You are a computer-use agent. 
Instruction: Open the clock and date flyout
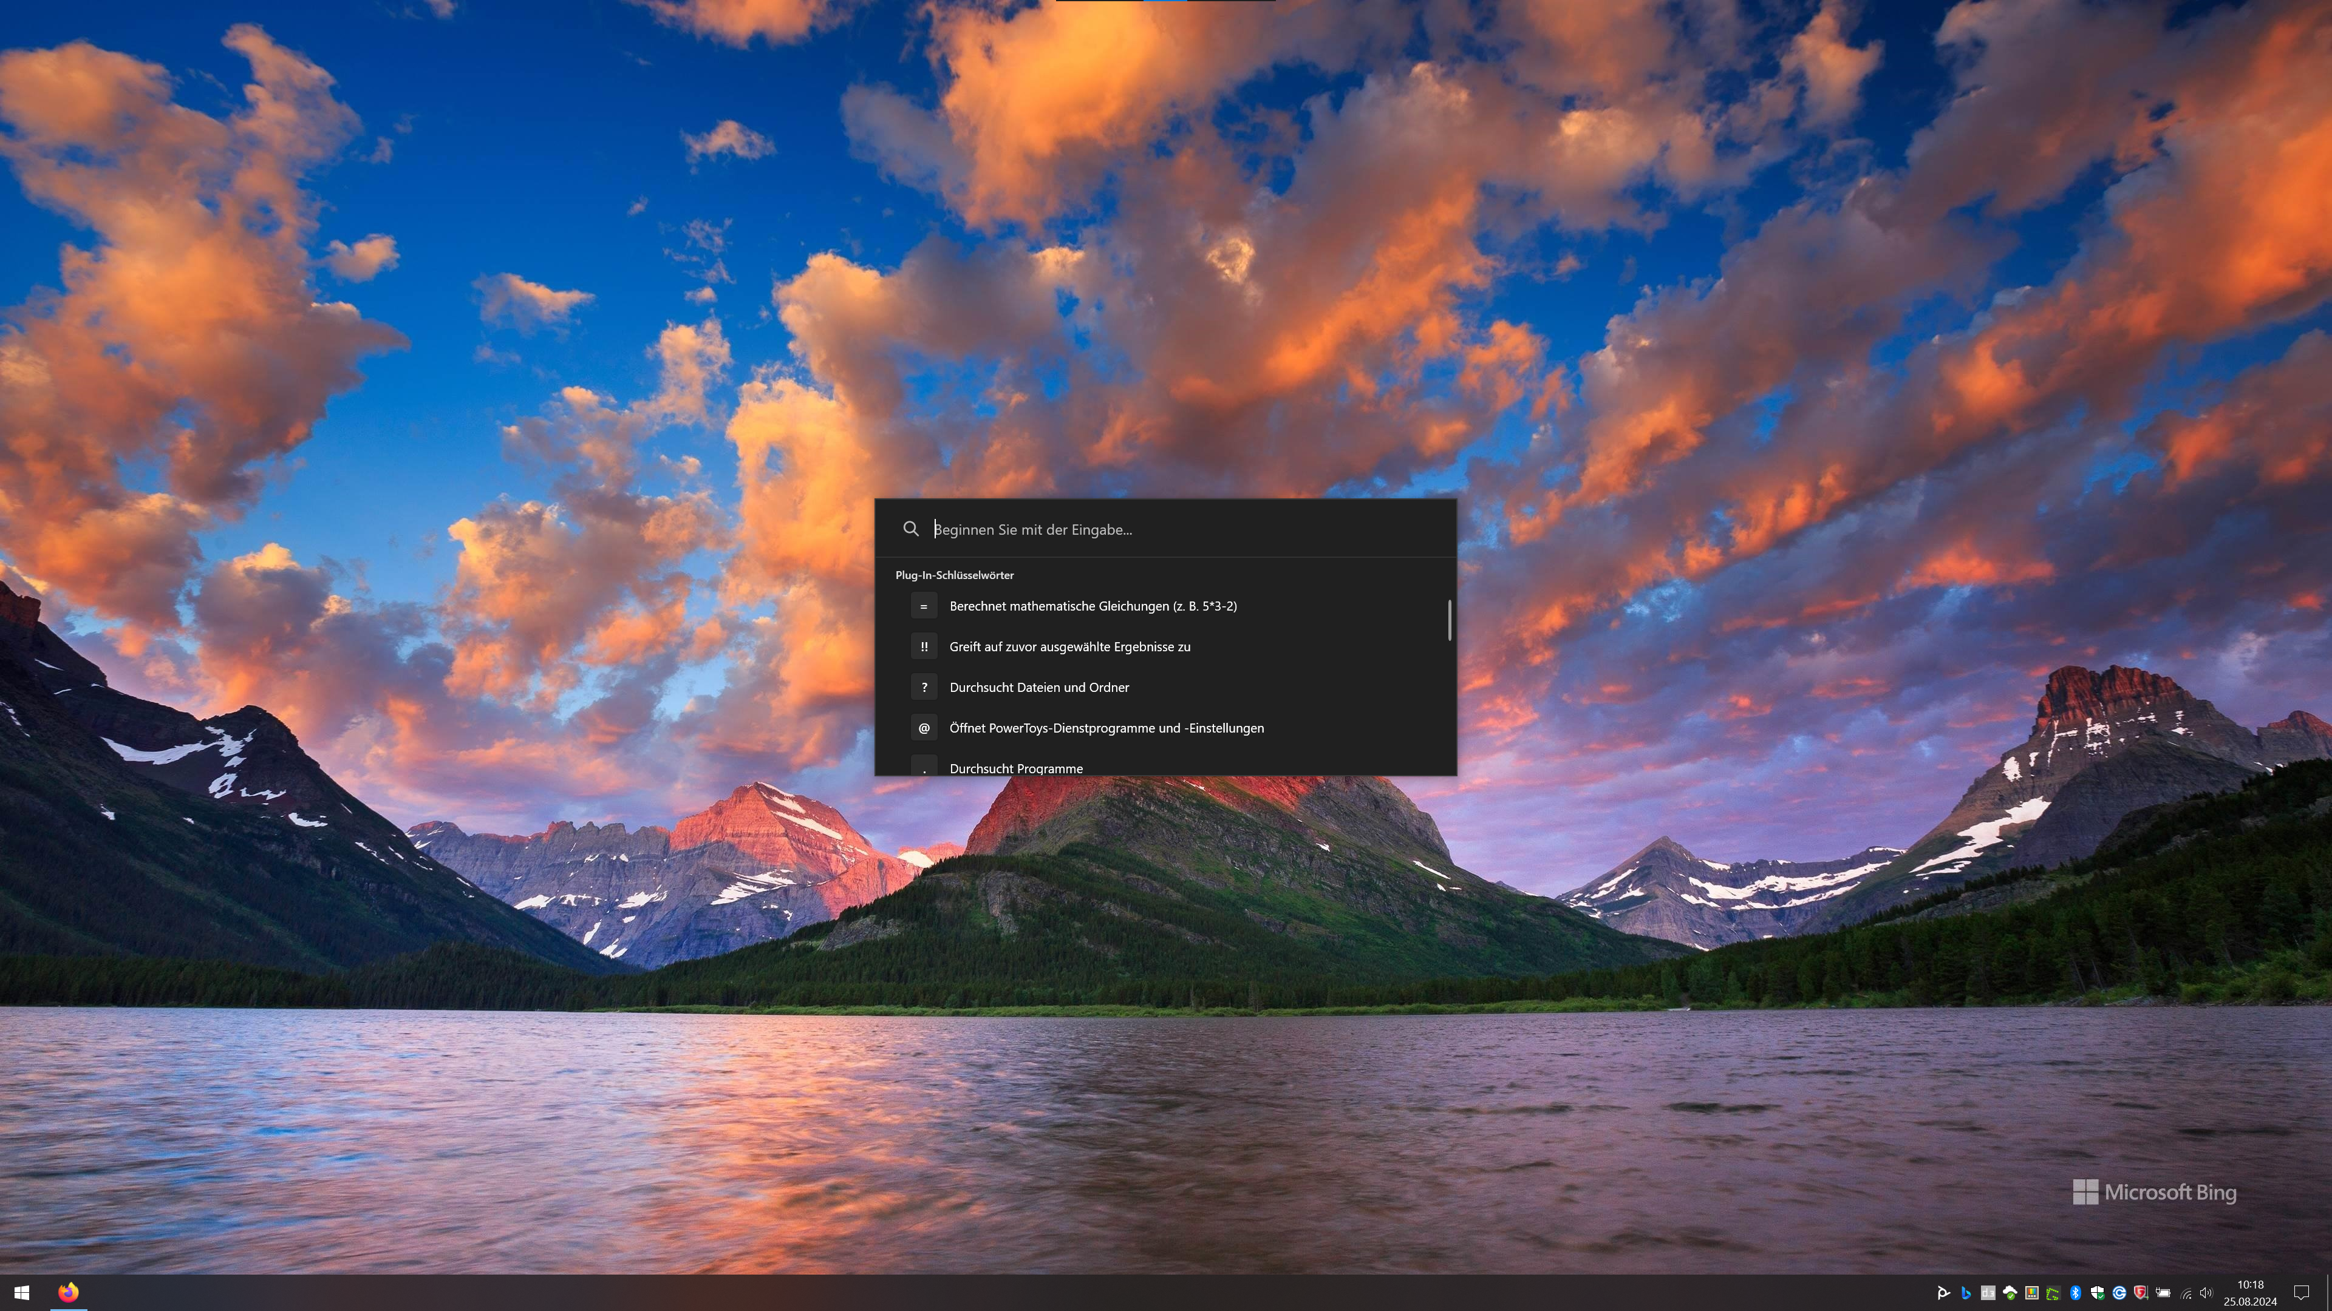pyautogui.click(x=2249, y=1293)
